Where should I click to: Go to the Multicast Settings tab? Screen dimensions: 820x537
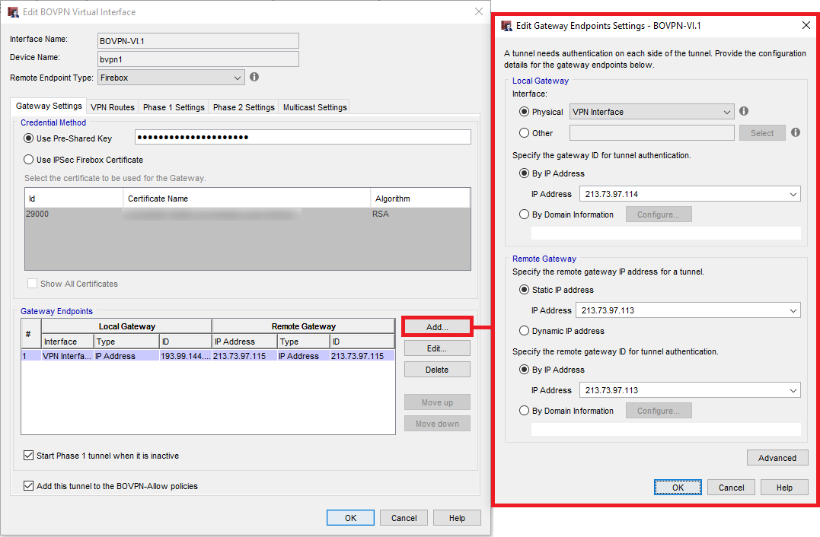[314, 107]
